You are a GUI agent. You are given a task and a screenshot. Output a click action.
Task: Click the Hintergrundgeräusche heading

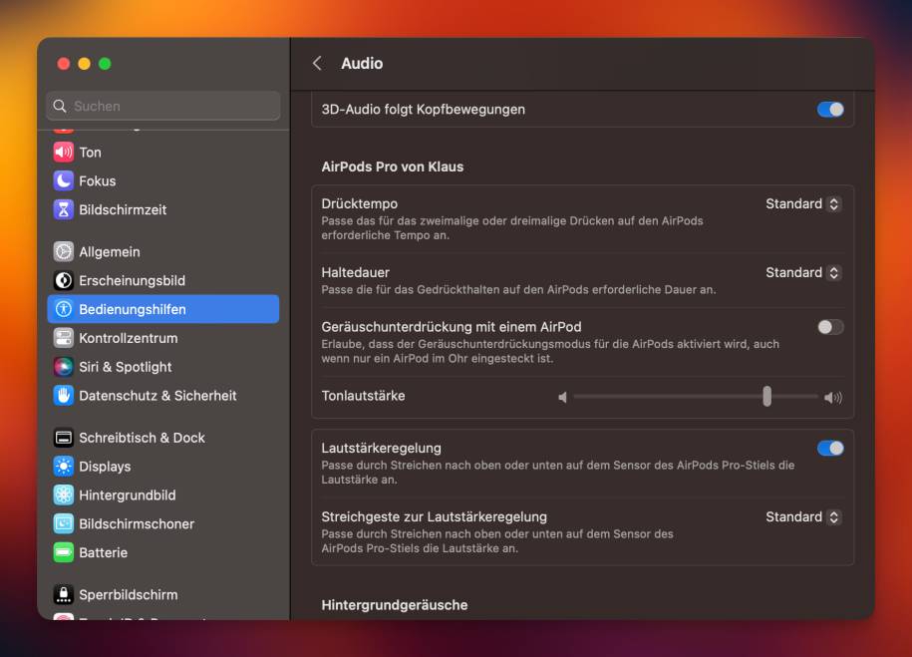[395, 605]
